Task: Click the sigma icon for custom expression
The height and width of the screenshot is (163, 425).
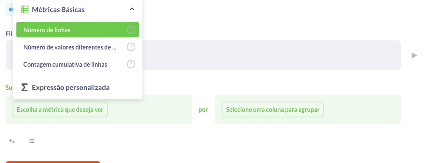Action: click(x=25, y=87)
